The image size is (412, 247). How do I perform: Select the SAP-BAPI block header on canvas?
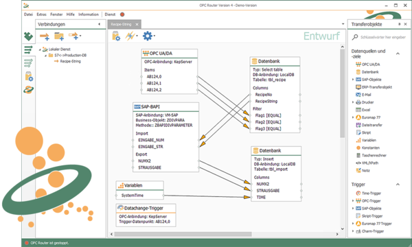point(165,107)
